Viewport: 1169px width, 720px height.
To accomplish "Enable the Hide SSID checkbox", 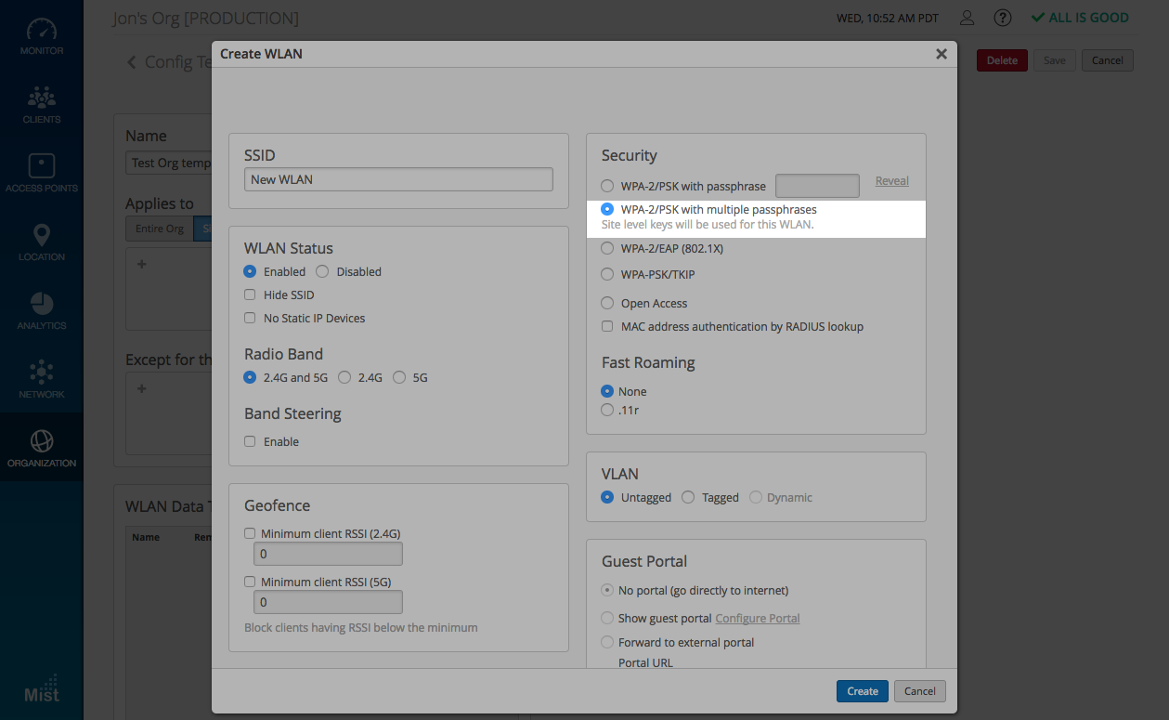I will tap(250, 295).
